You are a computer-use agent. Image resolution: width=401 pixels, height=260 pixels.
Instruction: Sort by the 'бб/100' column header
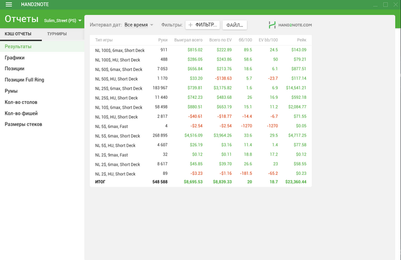click(x=245, y=40)
